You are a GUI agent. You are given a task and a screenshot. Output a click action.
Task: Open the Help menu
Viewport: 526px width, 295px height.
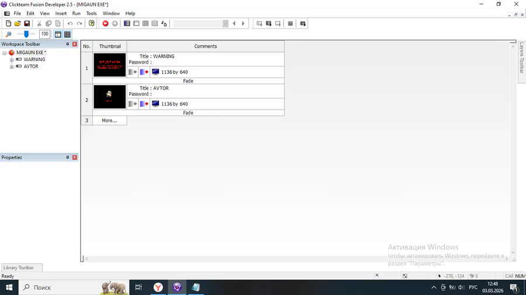tap(130, 13)
